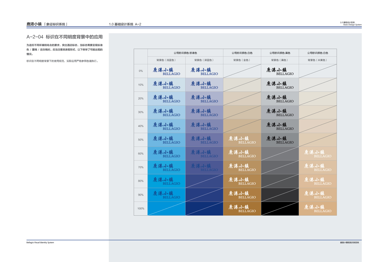
Task: Click the 背景色(米黄色) column subheader
Action: pos(318,60)
